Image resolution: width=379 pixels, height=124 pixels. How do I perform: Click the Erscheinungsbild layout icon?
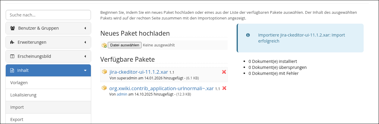pyautogui.click(x=12, y=56)
